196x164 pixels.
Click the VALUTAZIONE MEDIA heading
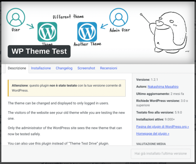pyautogui.click(x=151, y=144)
